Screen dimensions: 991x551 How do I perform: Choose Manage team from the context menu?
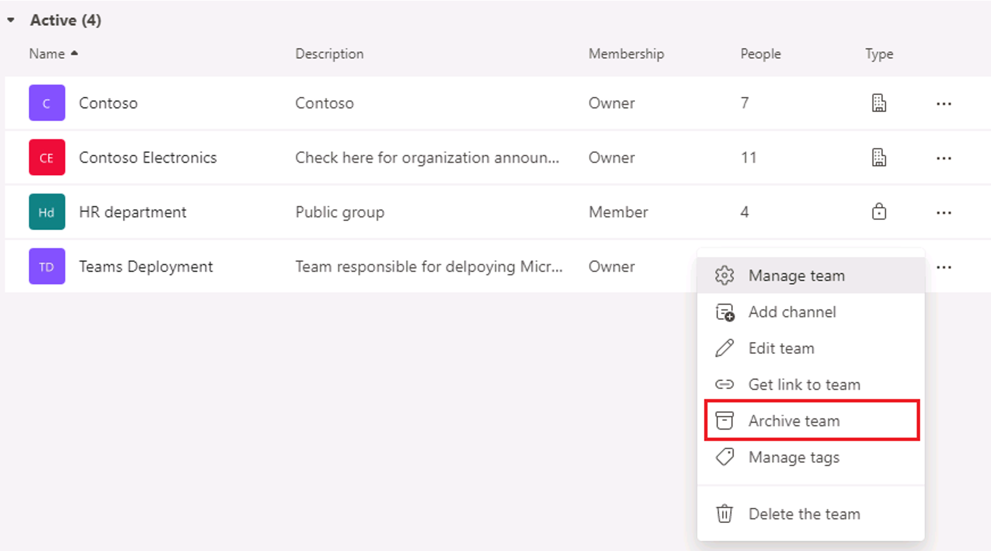[x=811, y=275]
